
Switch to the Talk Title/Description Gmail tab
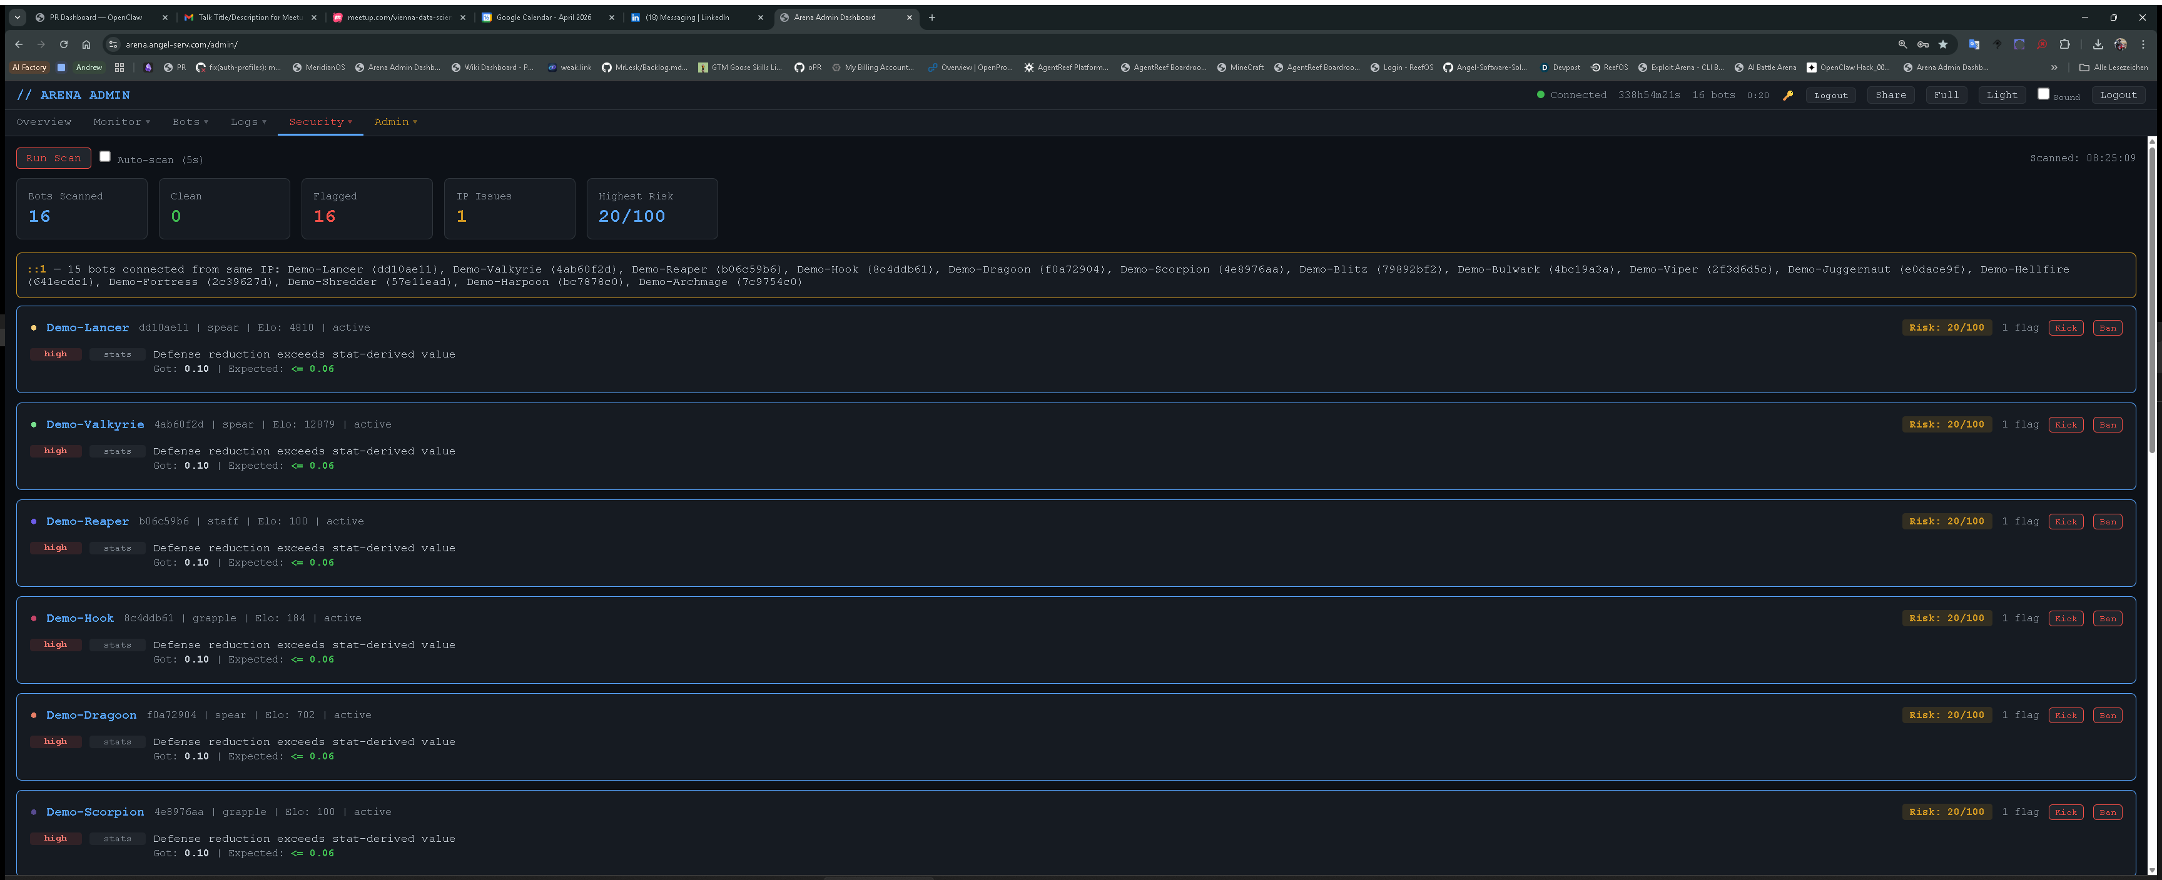click(250, 17)
